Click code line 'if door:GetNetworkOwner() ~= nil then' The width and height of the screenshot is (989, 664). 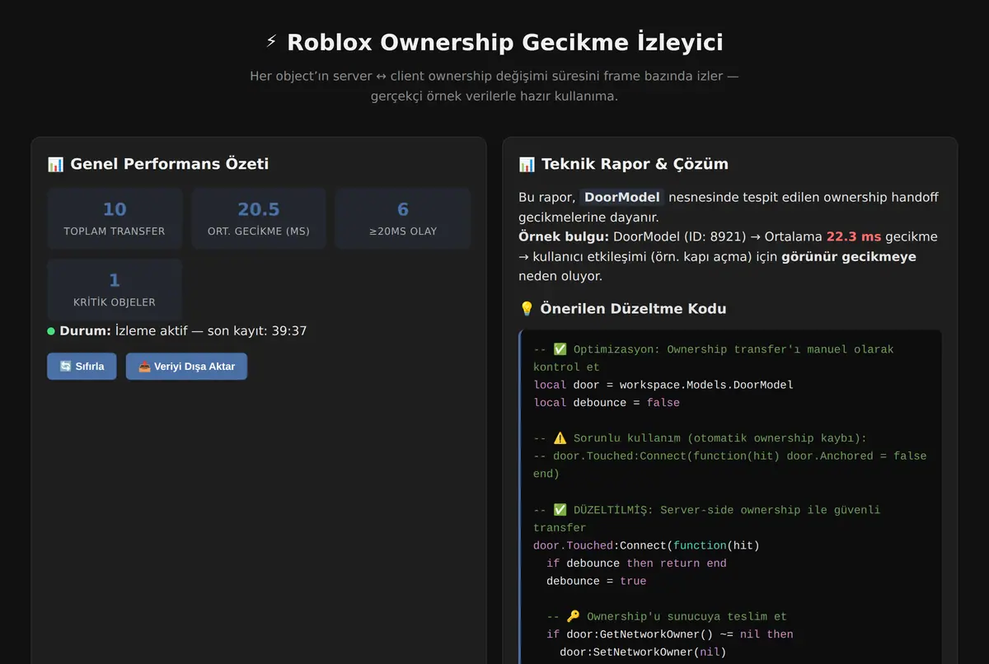pyautogui.click(x=669, y=634)
